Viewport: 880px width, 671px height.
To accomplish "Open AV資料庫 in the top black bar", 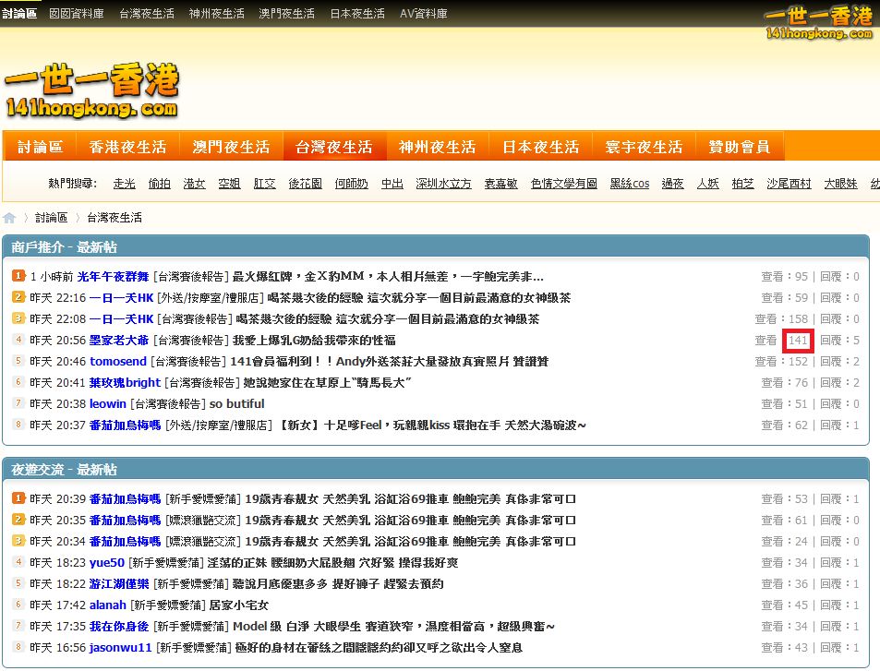I will click(x=423, y=14).
